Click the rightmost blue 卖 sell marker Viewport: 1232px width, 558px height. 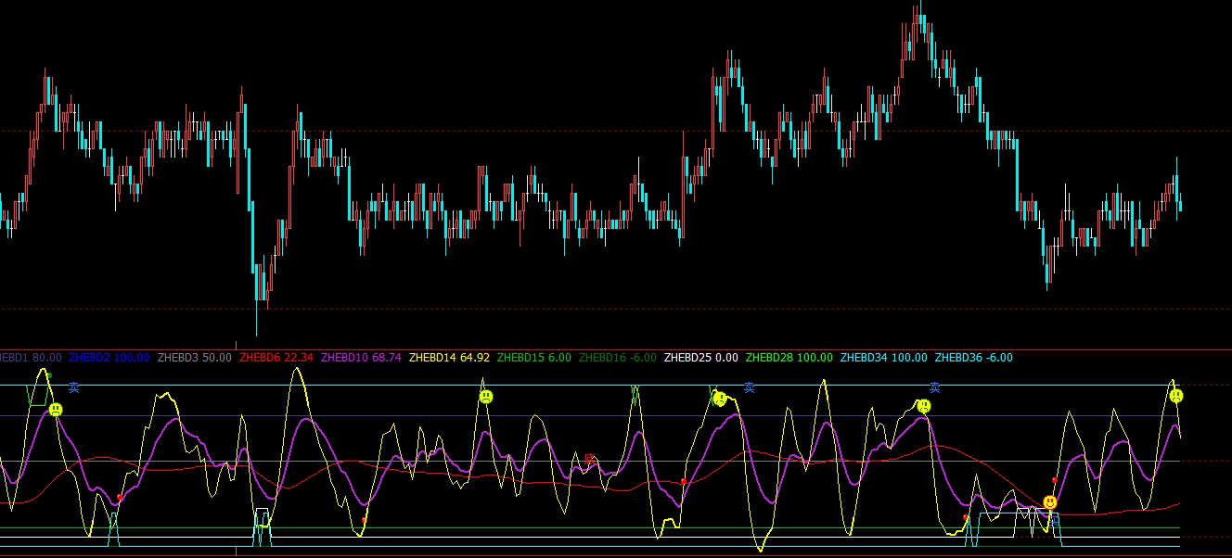[x=936, y=387]
